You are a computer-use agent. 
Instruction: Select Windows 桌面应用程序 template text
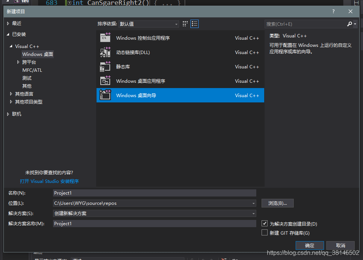pos(140,81)
